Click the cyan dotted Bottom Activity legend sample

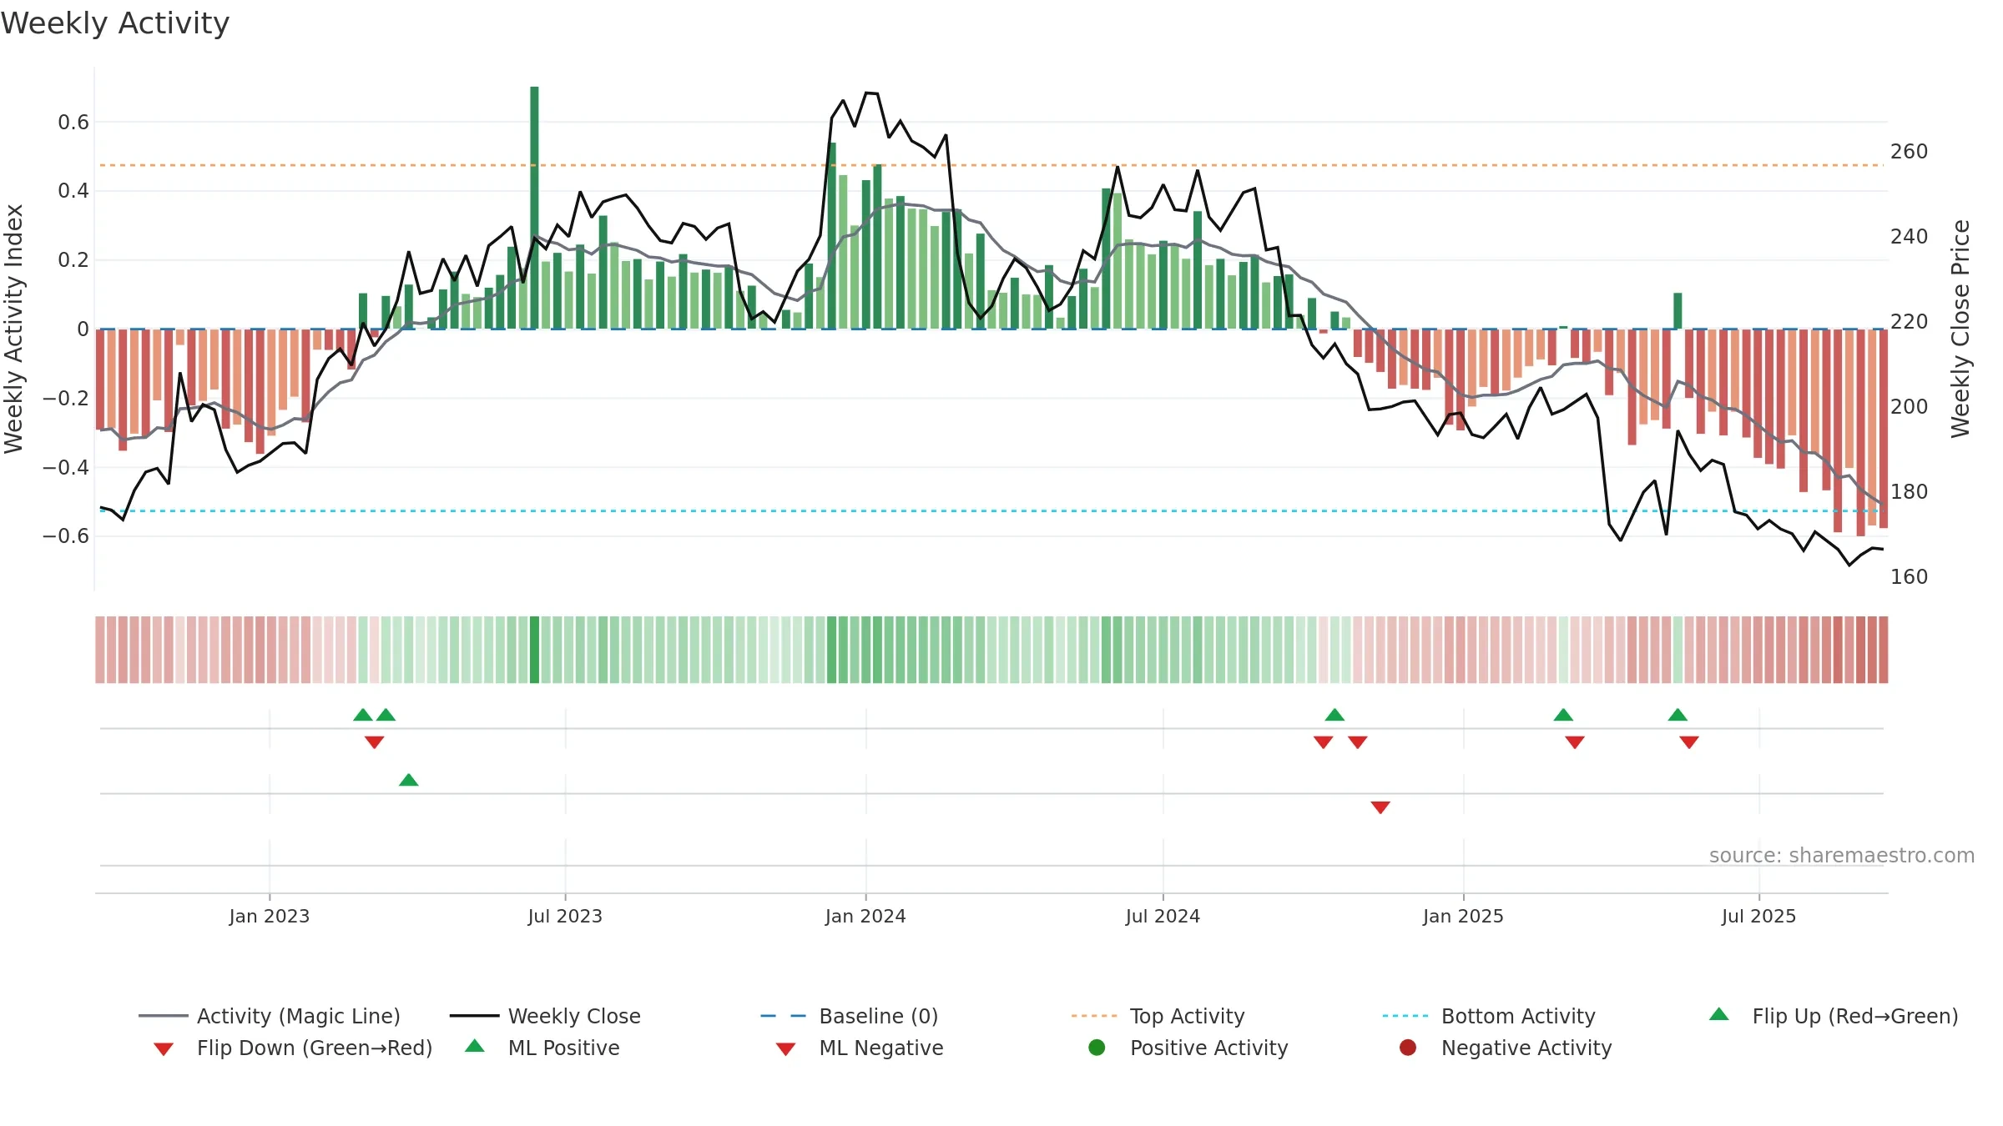coord(1405,1016)
